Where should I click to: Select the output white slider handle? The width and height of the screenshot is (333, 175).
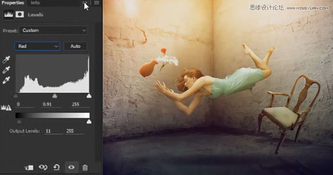point(89,122)
